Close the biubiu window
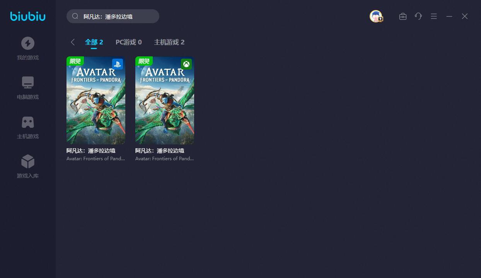The height and width of the screenshot is (278, 481). (x=465, y=16)
